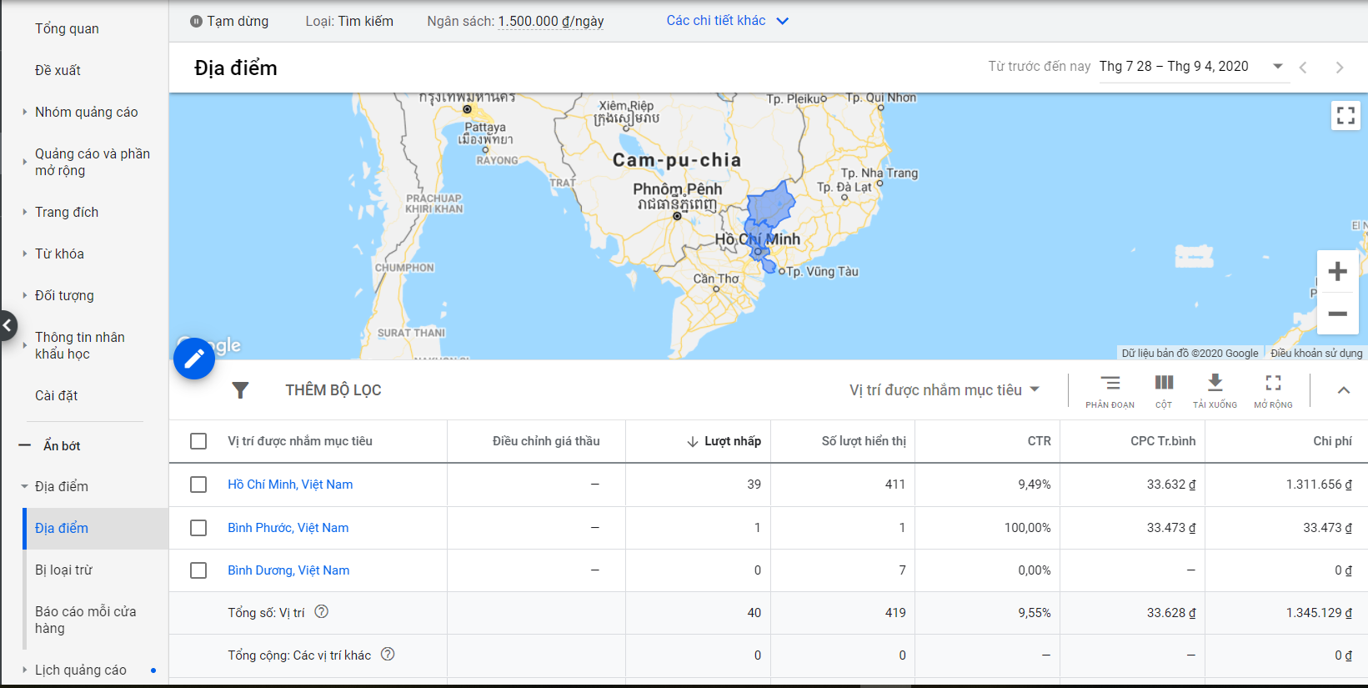1368x688 pixels.
Task: Open the map in fullscreen
Action: click(x=1345, y=116)
